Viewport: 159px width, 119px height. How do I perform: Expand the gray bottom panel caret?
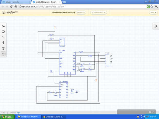tap(153, 112)
